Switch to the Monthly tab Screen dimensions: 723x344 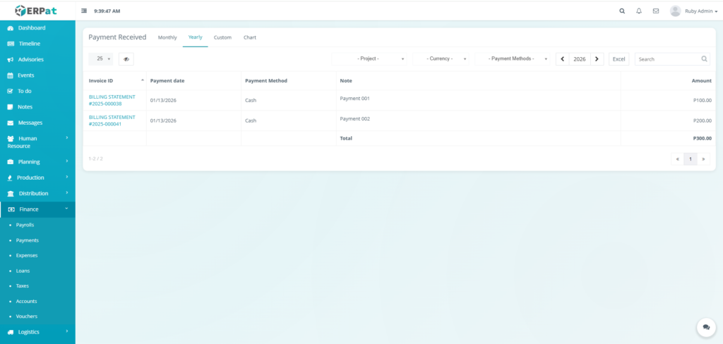click(x=167, y=37)
